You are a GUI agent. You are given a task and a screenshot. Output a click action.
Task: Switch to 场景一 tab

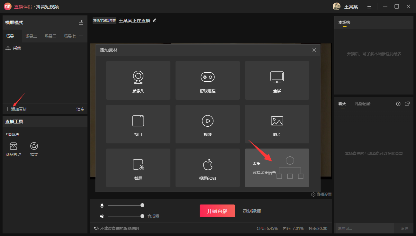12,36
